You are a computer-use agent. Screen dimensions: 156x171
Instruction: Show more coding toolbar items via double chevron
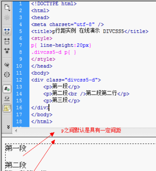(x=8, y=127)
